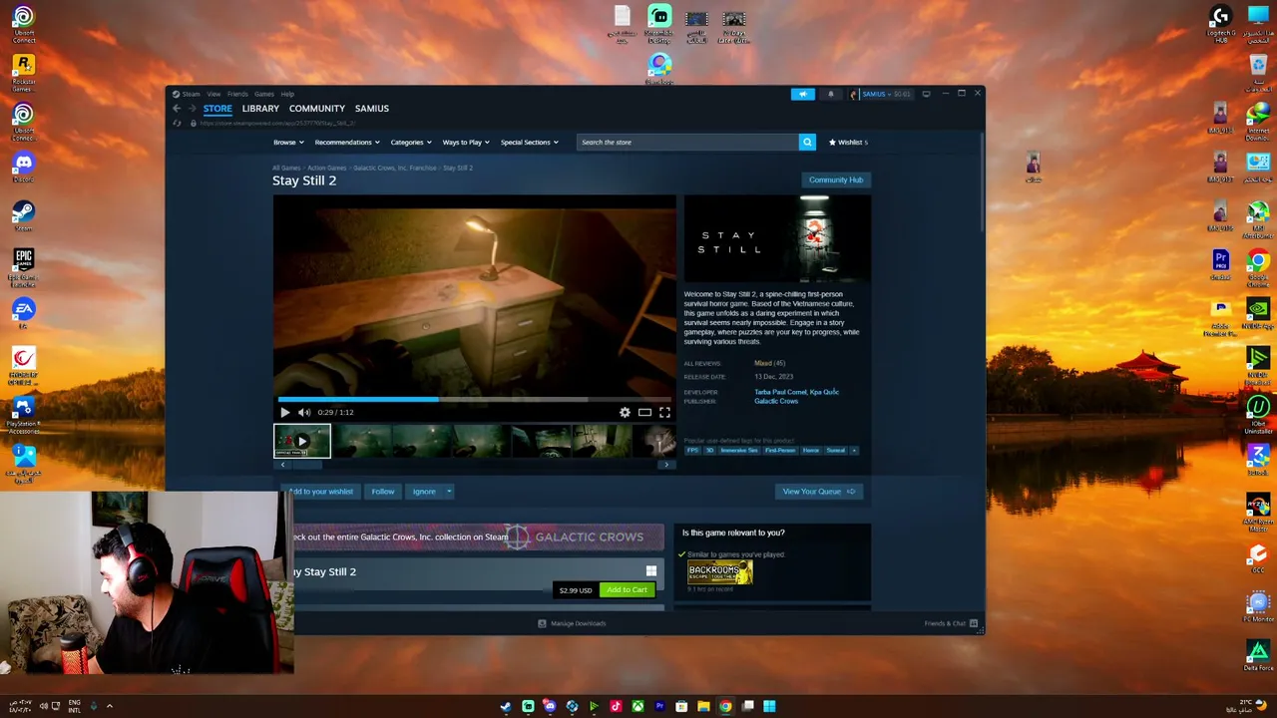
Task: Switch to the COMMUNITY tab
Action: tap(317, 108)
